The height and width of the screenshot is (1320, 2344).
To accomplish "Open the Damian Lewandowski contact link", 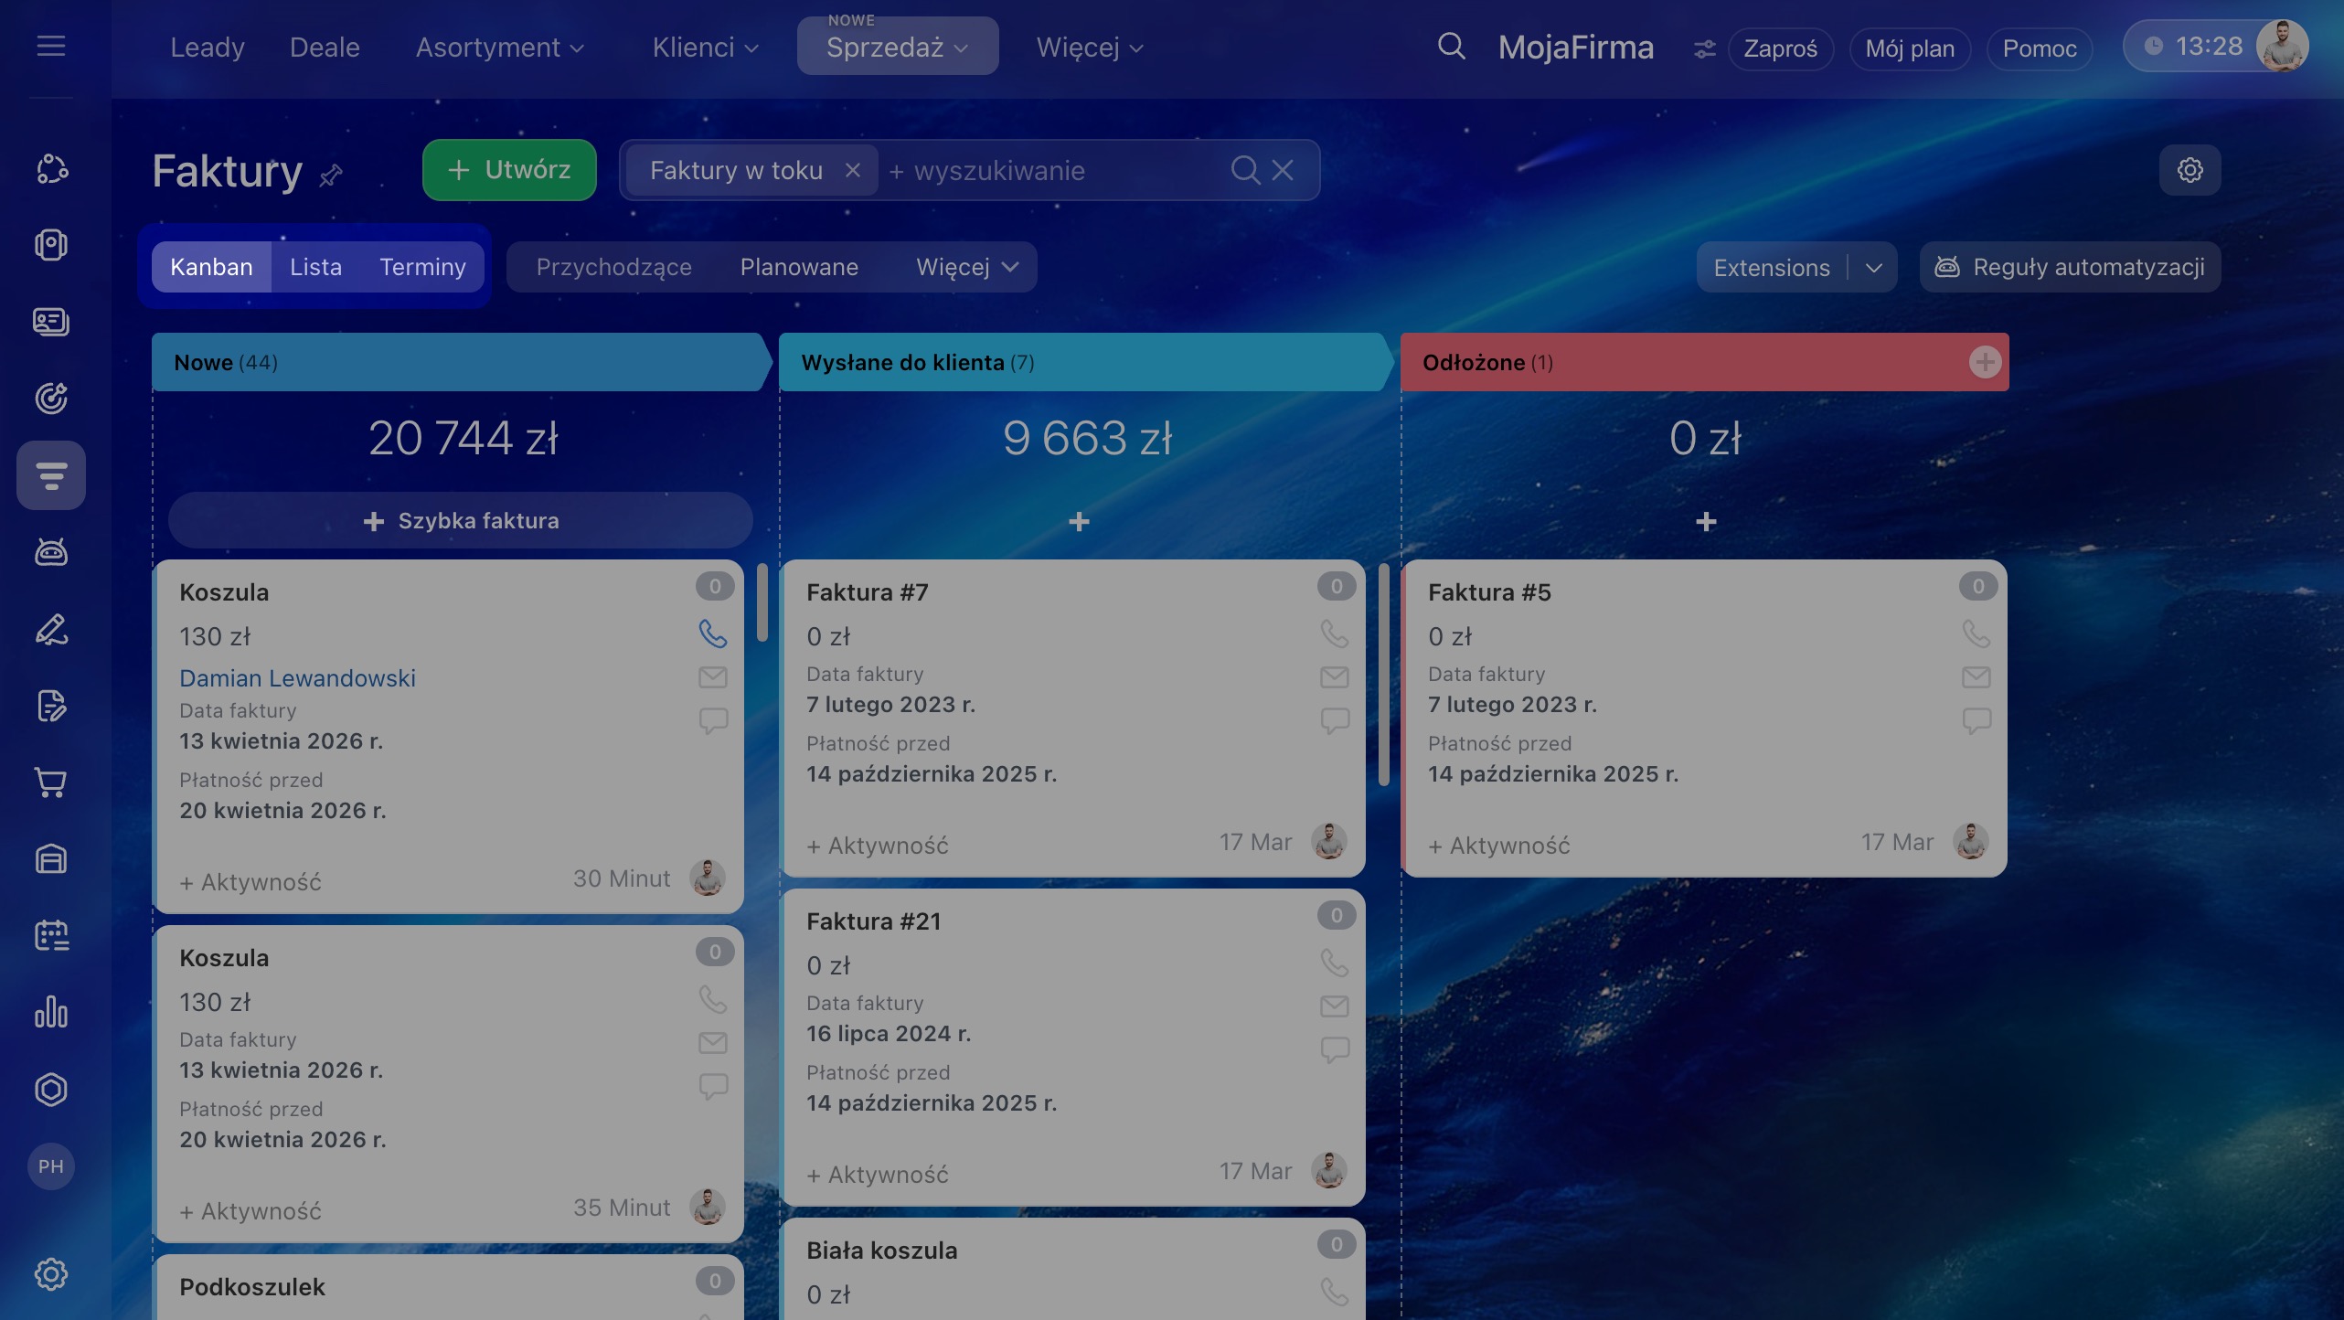I will 297,678.
